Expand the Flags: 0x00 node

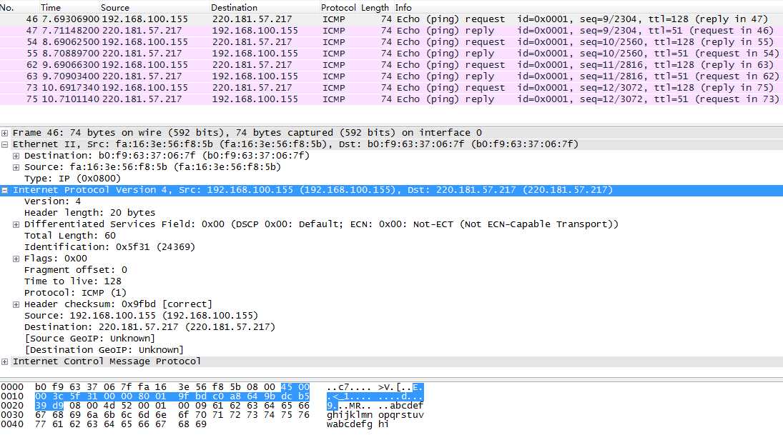pos(16,259)
